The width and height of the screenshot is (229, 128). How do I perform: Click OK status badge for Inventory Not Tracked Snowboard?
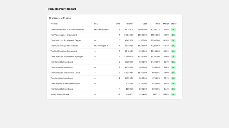tap(173, 30)
